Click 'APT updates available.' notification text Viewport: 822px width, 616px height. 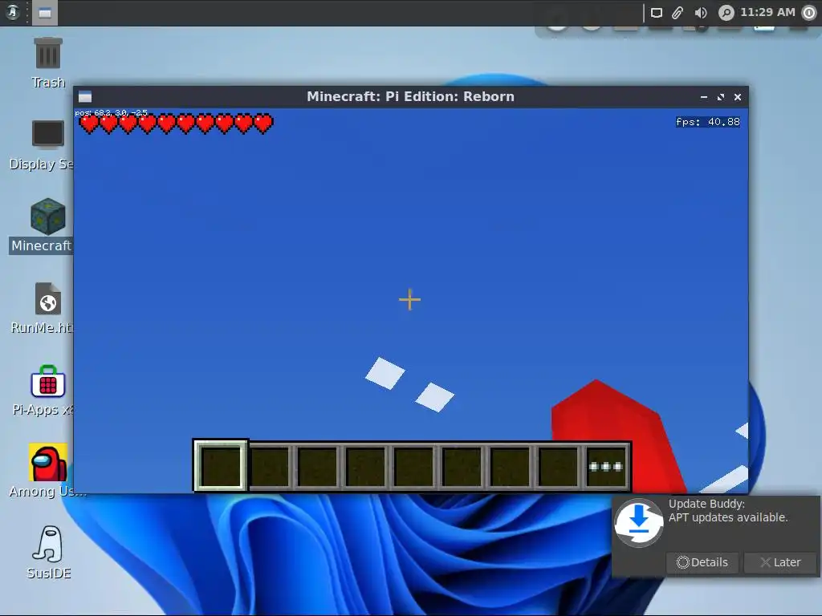pos(728,517)
